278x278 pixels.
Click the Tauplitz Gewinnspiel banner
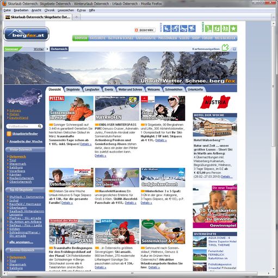coord(215,206)
